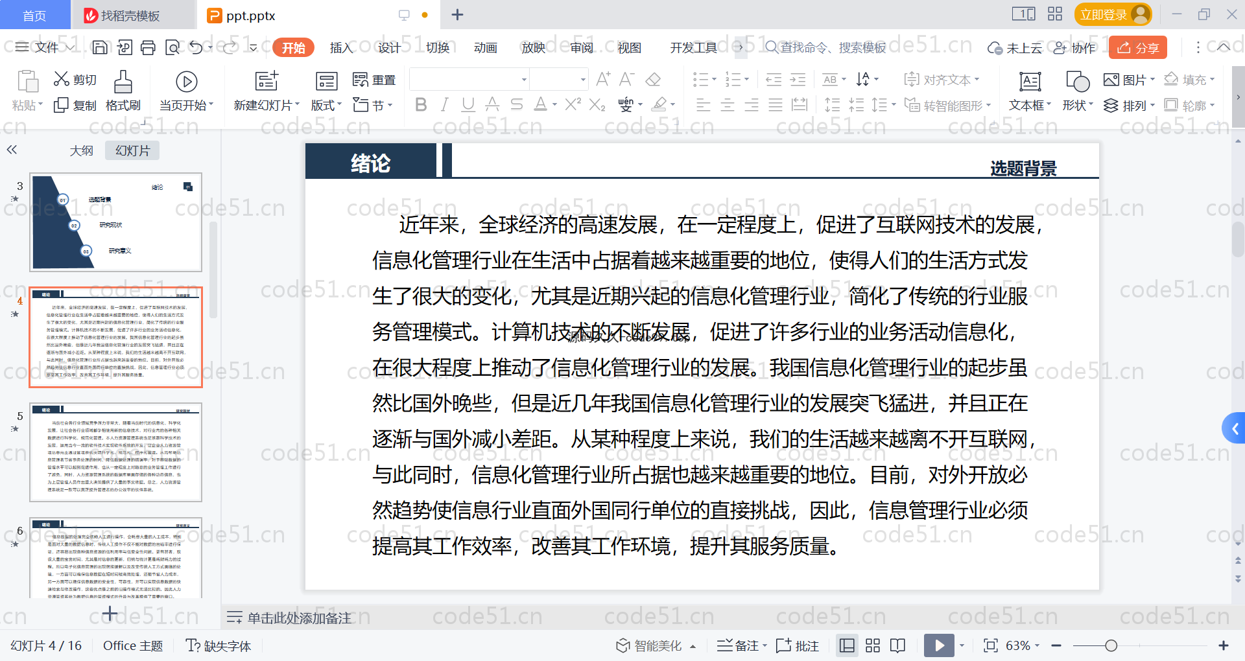1245x661 pixels.
Task: Start slideshow from current slide icon
Action: pos(187,82)
